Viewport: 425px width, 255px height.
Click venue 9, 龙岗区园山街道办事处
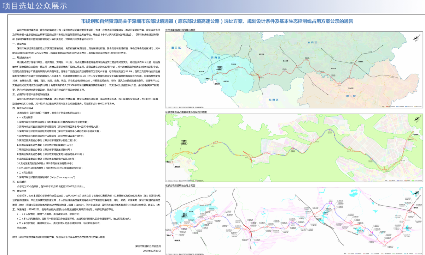[x=47, y=159]
